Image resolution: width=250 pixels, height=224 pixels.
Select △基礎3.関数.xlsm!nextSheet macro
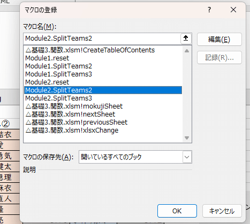pos(103,114)
